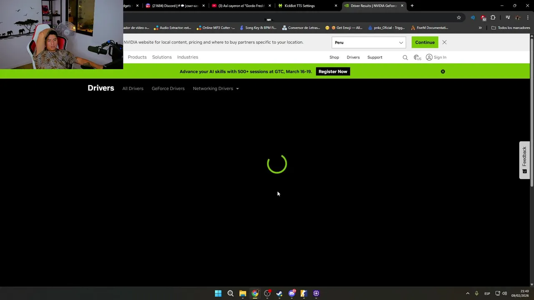
Task: Bookmark this page with the star icon
Action: [x=459, y=17]
